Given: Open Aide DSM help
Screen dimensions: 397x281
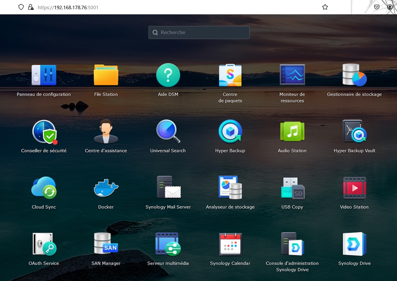Looking at the screenshot, I should pyautogui.click(x=168, y=75).
